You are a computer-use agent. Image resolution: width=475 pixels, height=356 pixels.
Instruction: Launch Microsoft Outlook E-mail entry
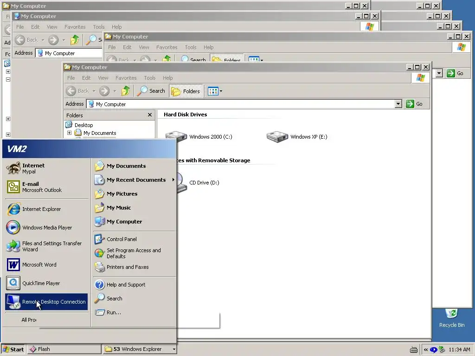pyautogui.click(x=46, y=187)
